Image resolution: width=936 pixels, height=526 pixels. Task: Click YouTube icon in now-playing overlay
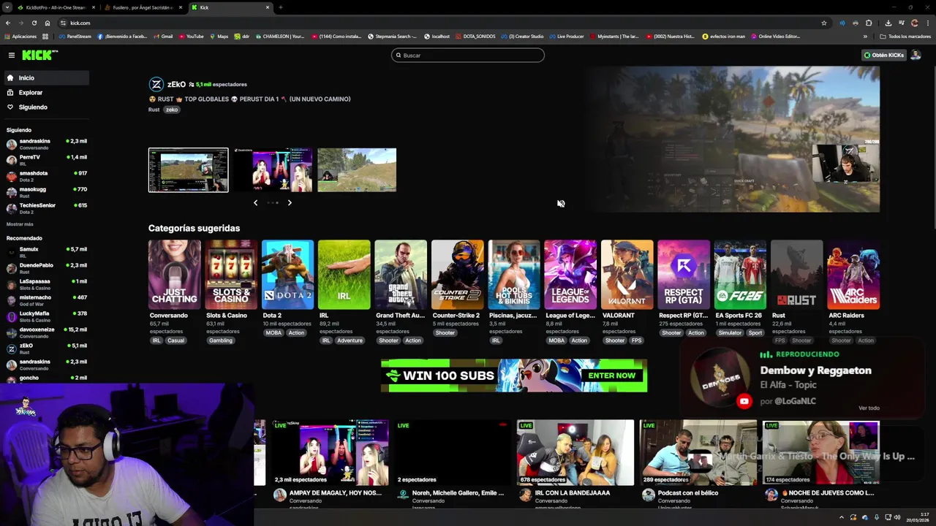pyautogui.click(x=744, y=401)
